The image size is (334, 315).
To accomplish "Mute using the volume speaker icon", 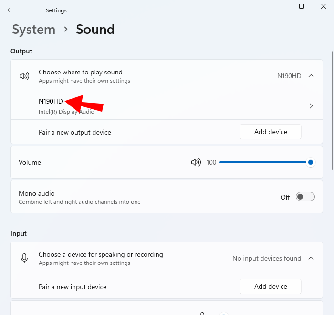I will click(x=196, y=162).
